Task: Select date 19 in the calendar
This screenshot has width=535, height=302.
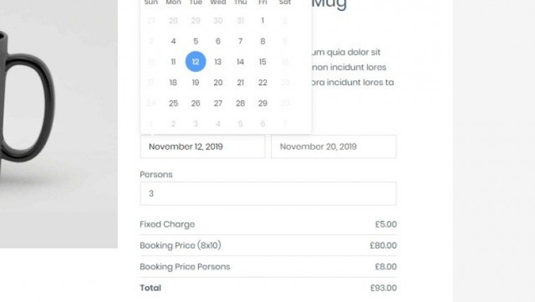Action: pos(195,82)
